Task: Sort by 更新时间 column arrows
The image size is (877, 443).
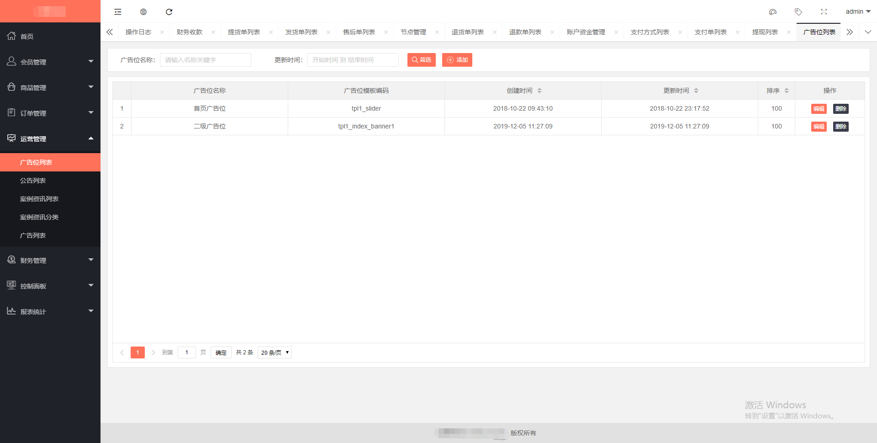Action: pos(696,91)
